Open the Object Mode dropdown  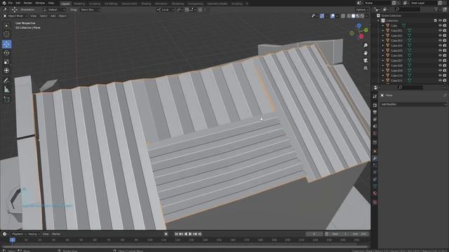coord(15,16)
